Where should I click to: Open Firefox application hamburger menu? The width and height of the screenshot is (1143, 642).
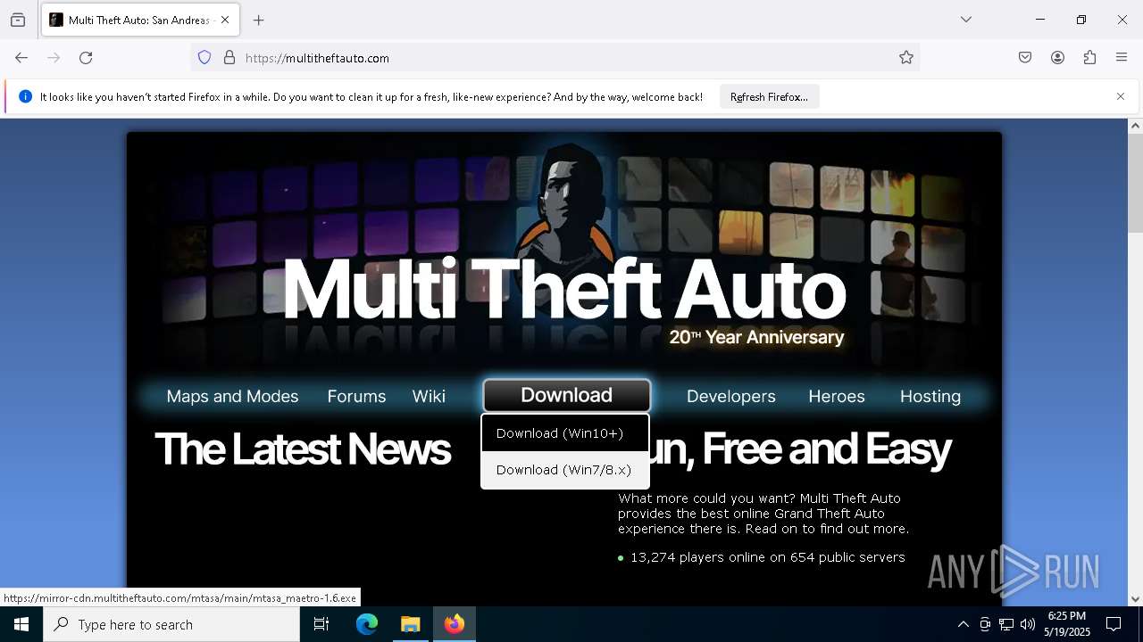coord(1122,58)
